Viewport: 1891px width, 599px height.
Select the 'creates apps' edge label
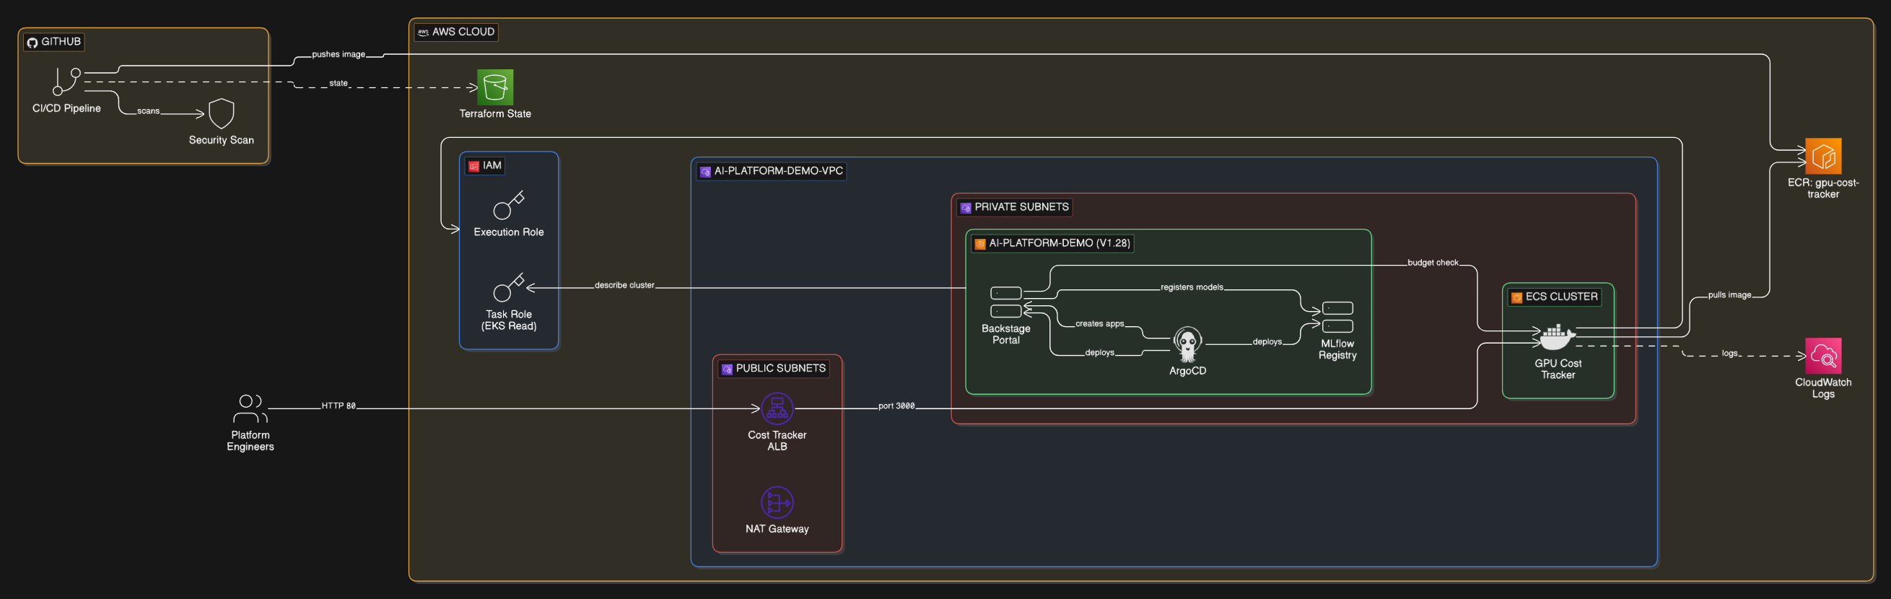1100,324
